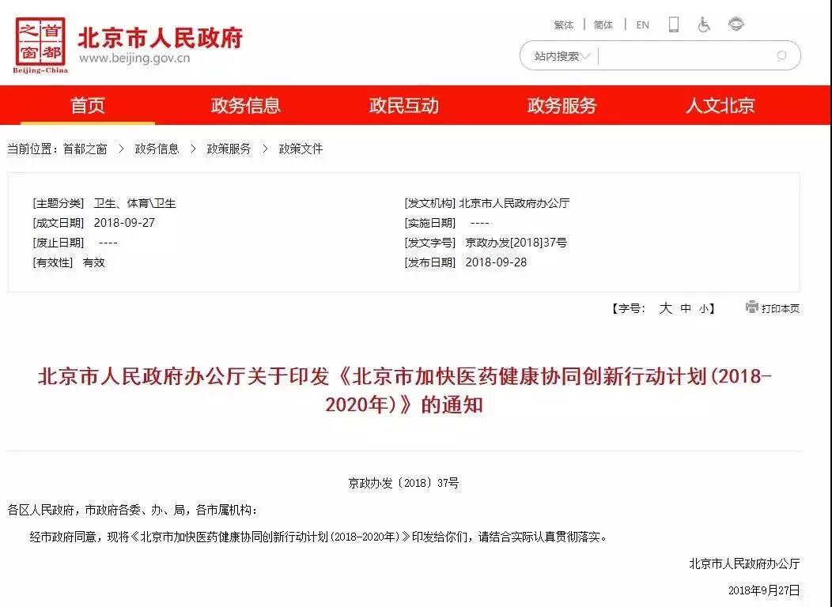Click the 有效性 value 有效
The height and width of the screenshot is (607, 832).
[94, 262]
